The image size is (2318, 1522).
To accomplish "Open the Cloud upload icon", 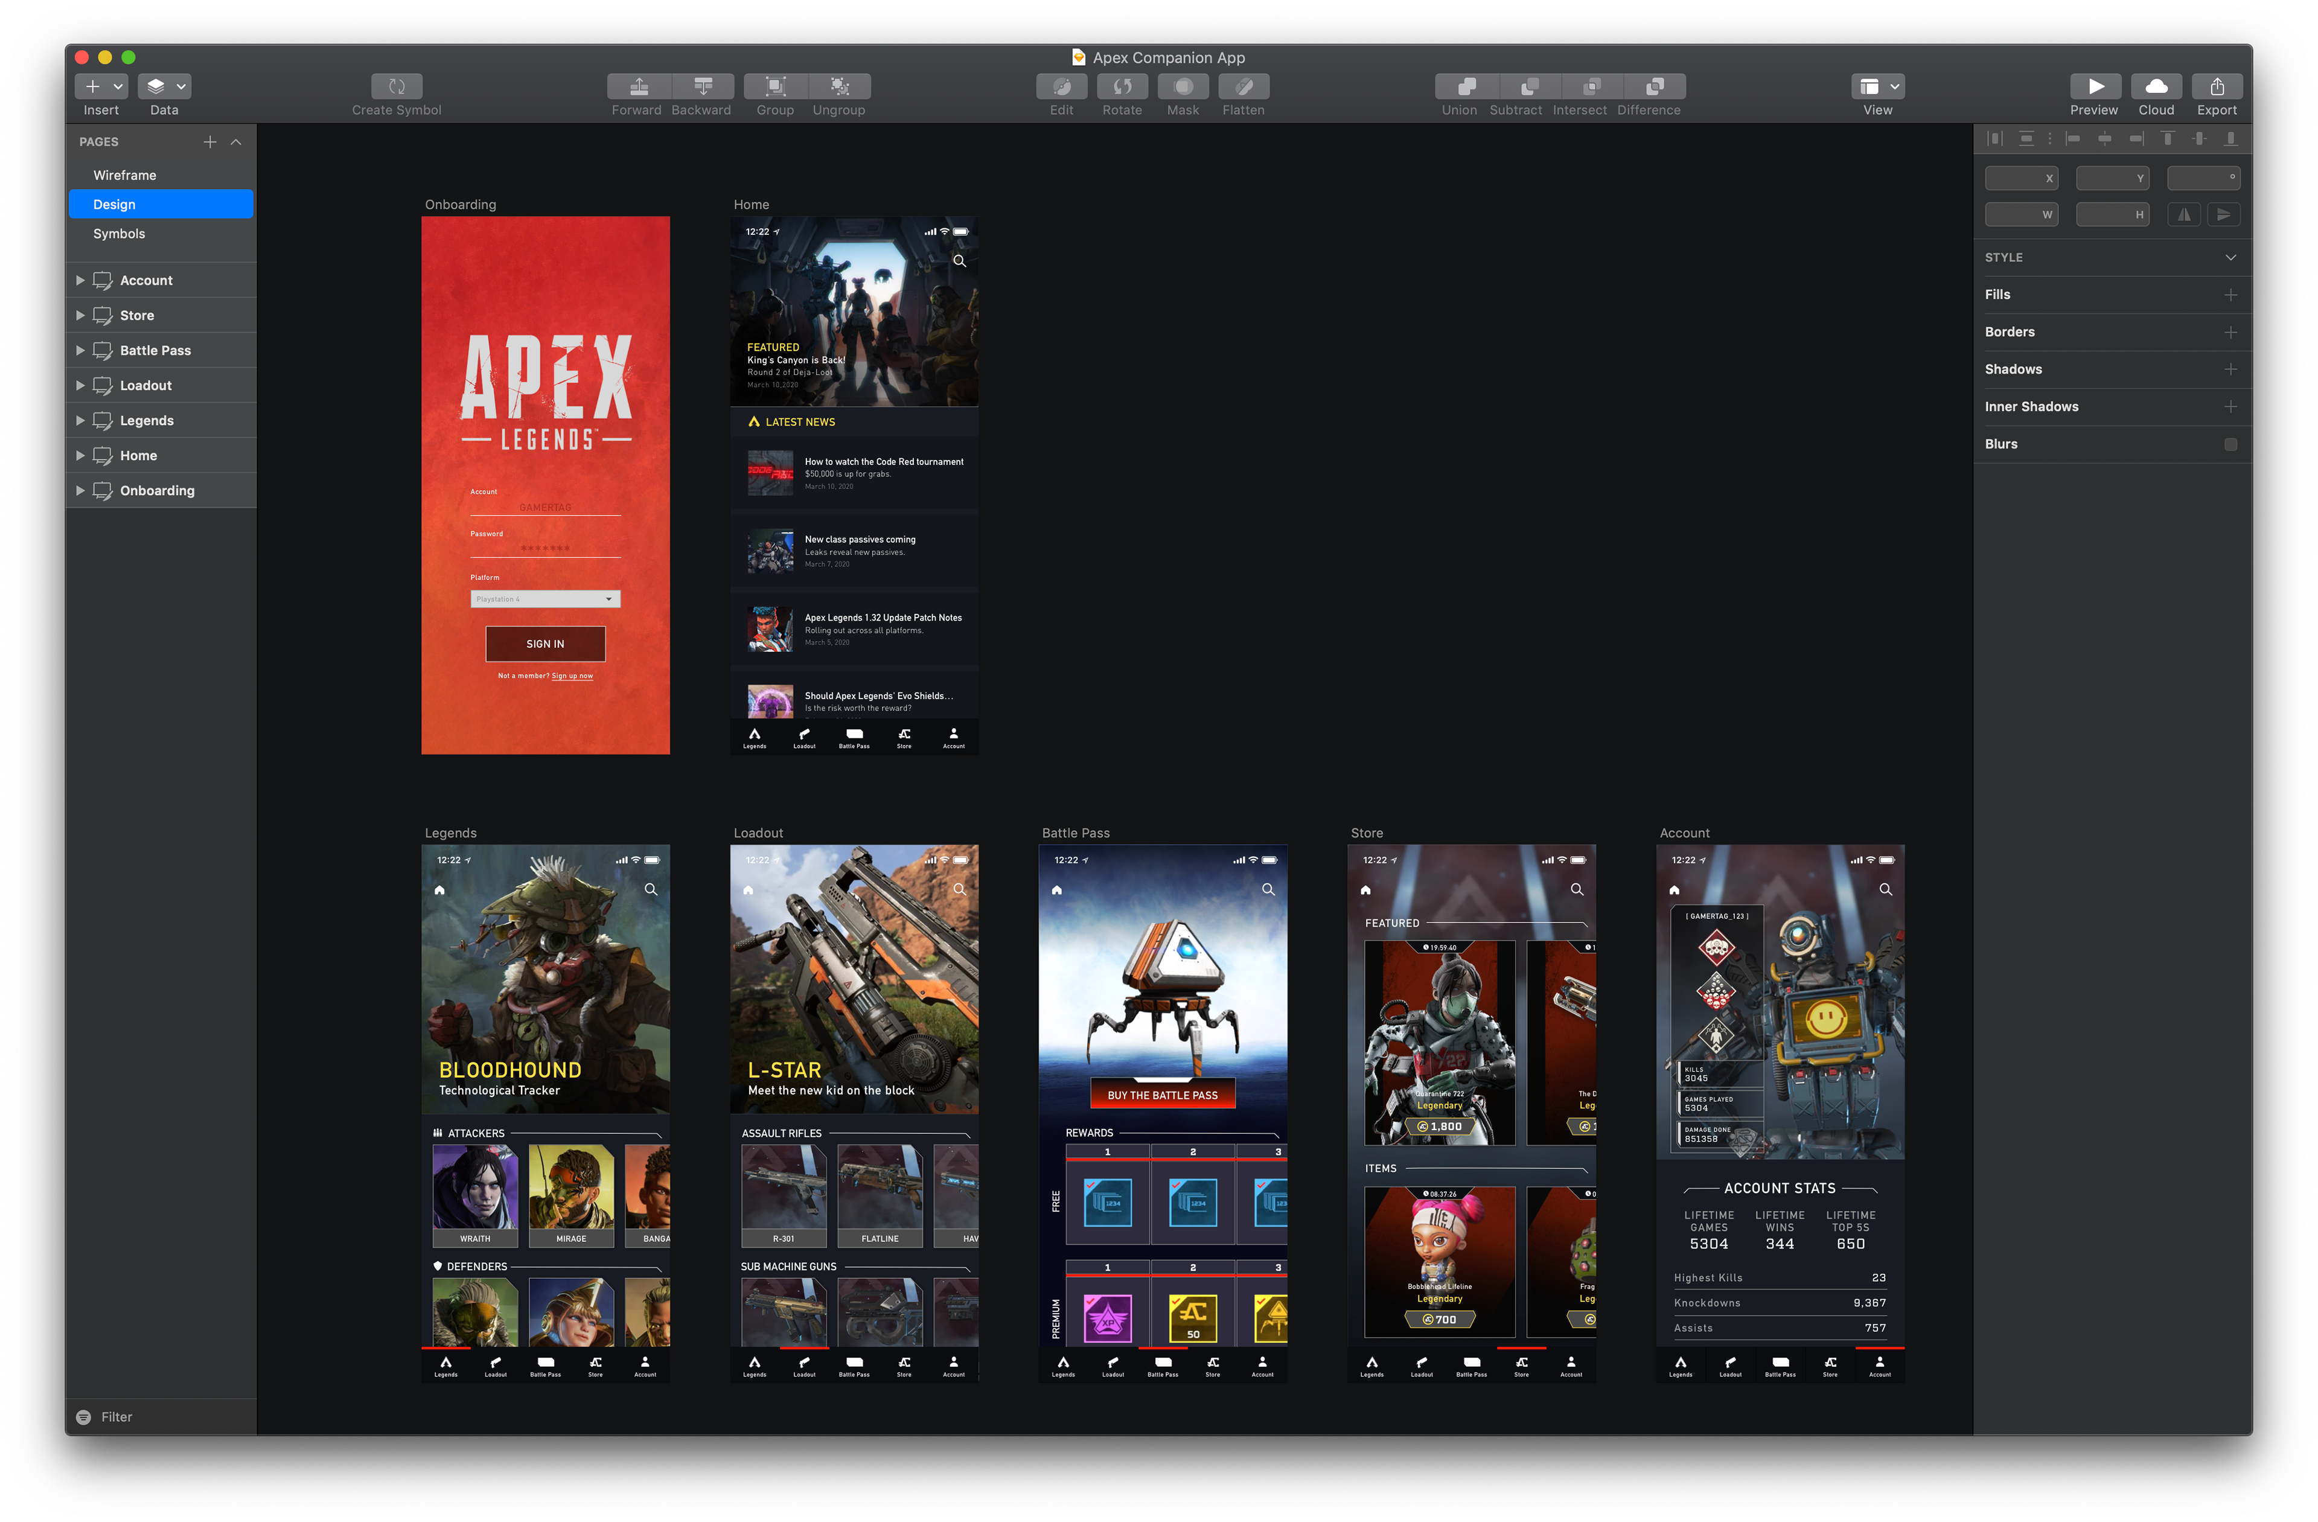I will coord(2156,87).
